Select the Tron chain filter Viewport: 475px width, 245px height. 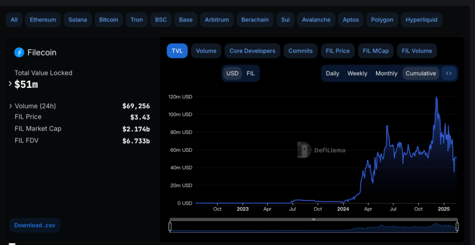(x=136, y=20)
